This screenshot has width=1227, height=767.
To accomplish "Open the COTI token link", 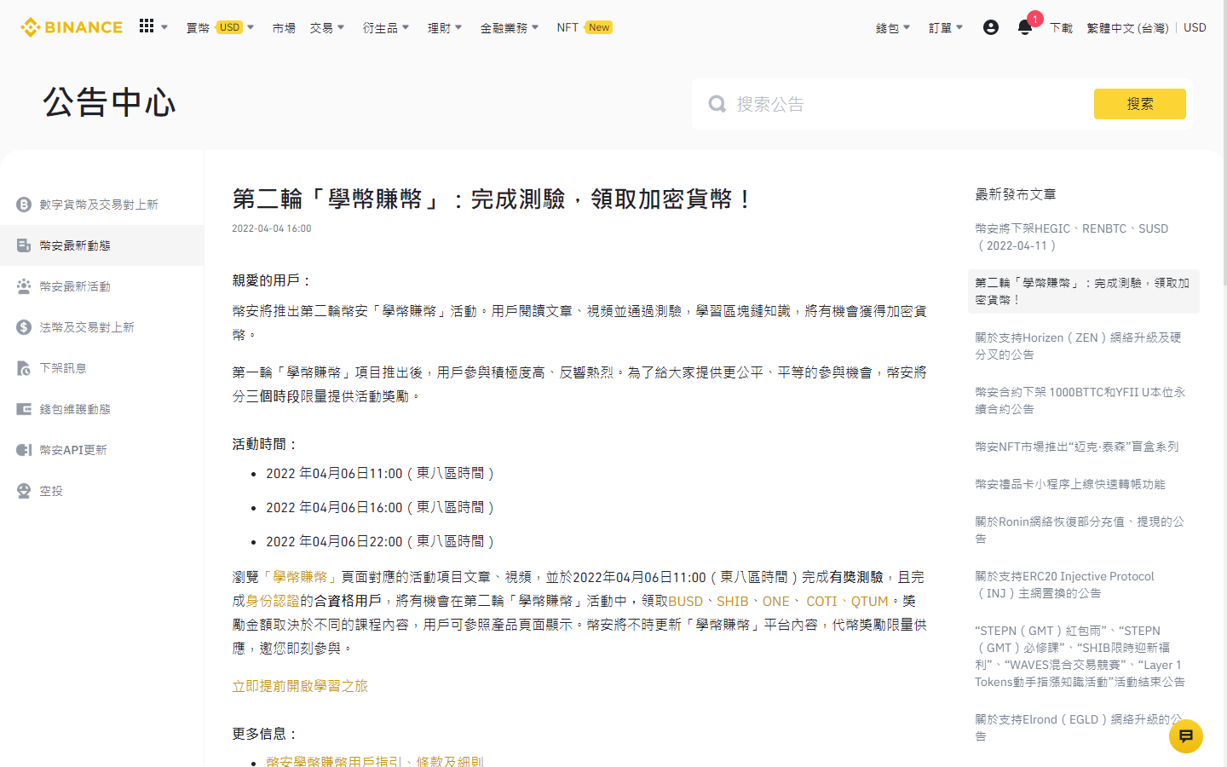I will [821, 601].
